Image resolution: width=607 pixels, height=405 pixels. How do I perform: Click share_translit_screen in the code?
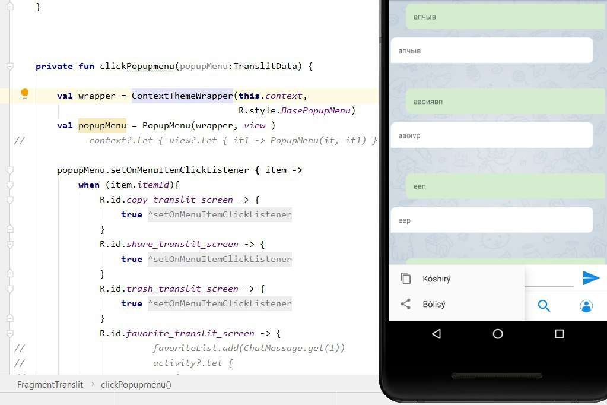[x=182, y=245]
